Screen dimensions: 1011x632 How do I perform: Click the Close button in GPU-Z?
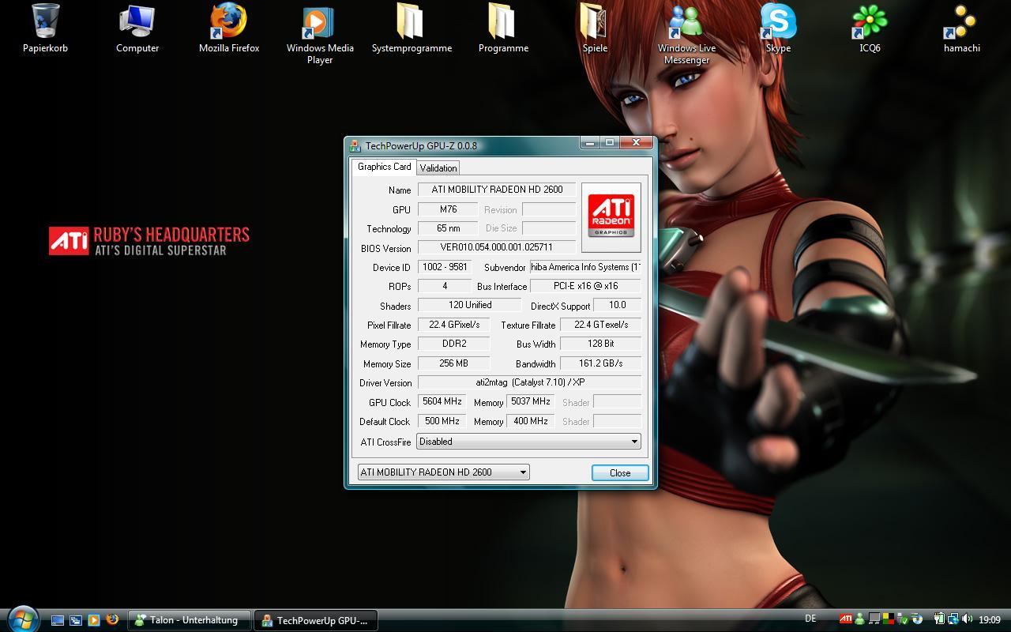point(620,472)
